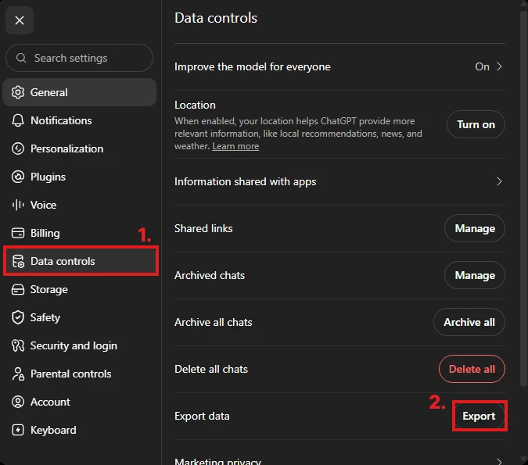Click the Billing card icon
This screenshot has width=528, height=465.
[x=18, y=233]
